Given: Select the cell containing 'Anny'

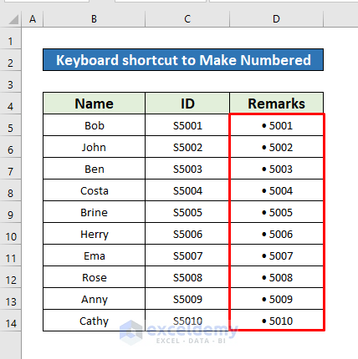Looking at the screenshot, I should coord(95,299).
